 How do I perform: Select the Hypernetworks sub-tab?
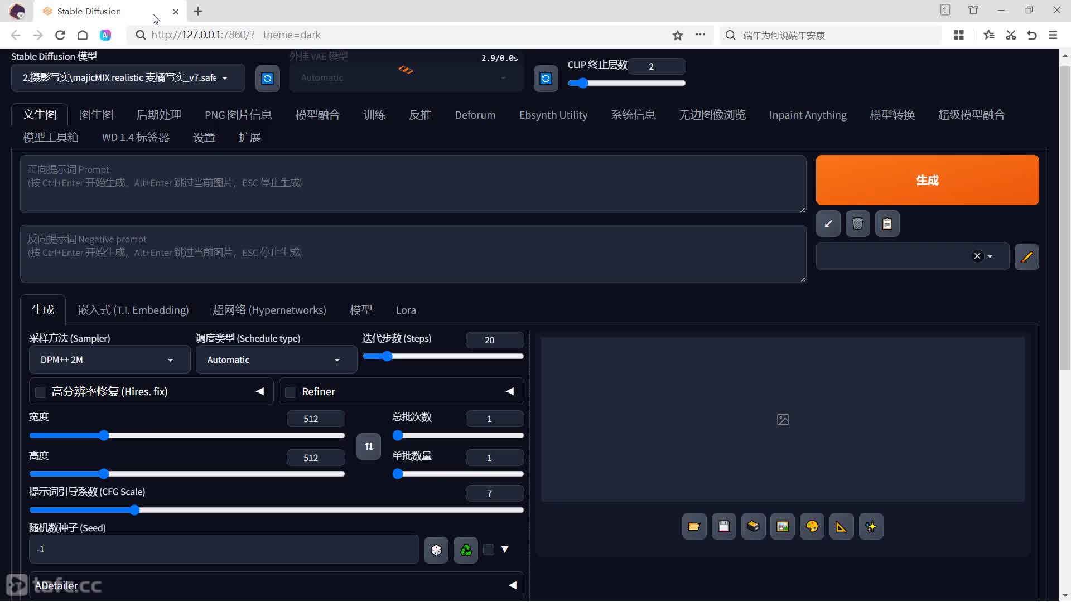[x=269, y=310]
